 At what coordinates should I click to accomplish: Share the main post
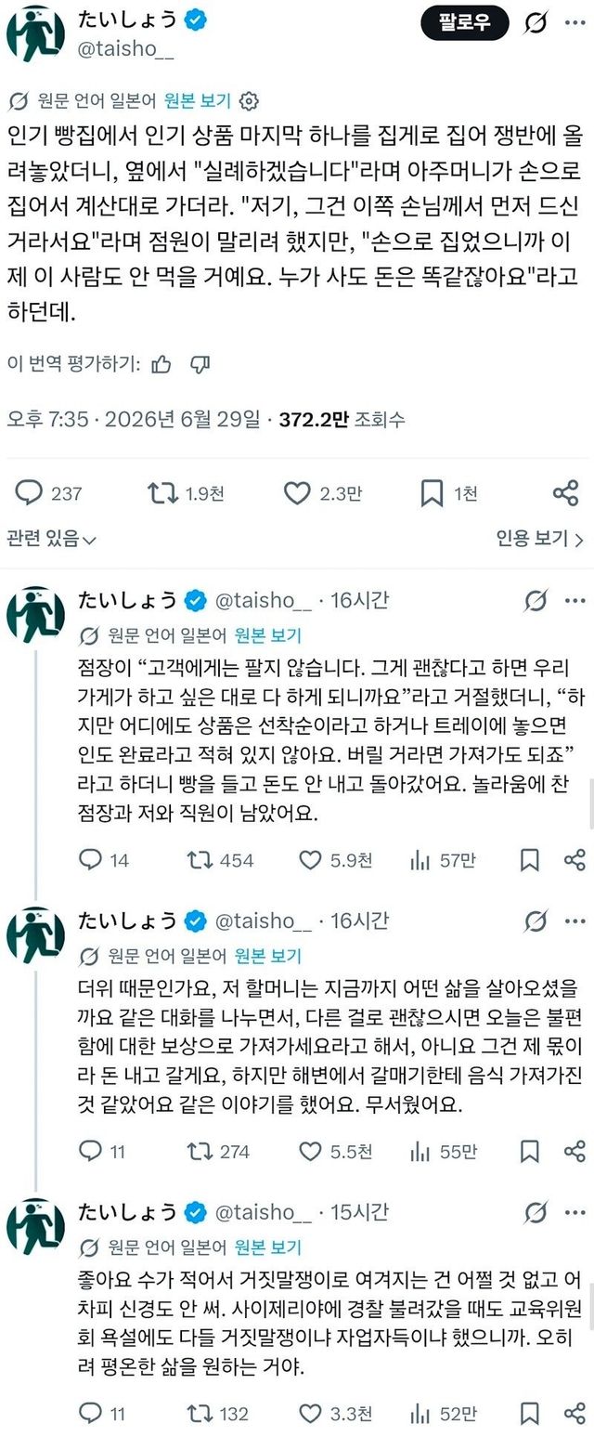[565, 493]
